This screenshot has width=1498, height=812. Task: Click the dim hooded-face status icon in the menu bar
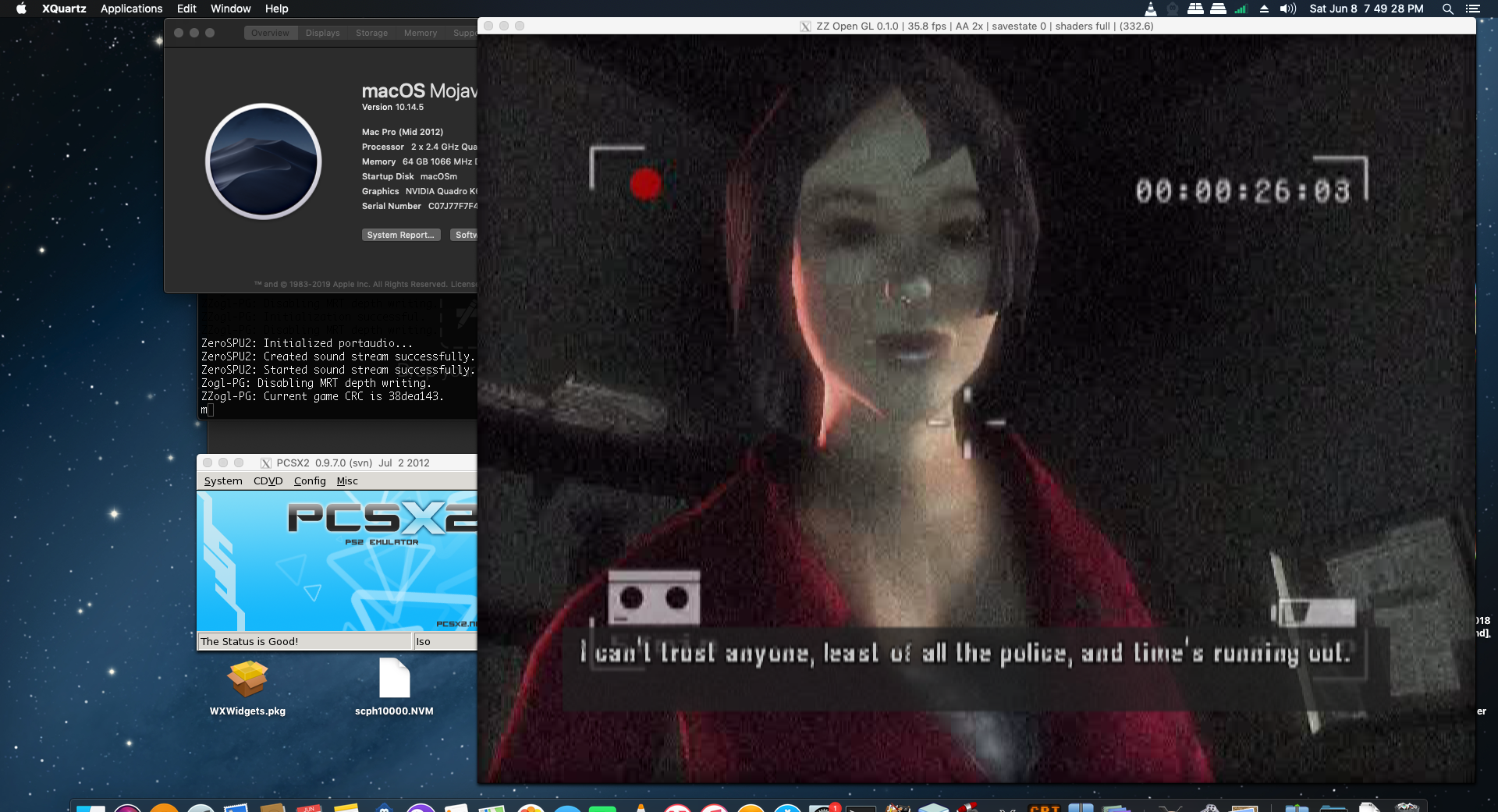[x=1173, y=9]
